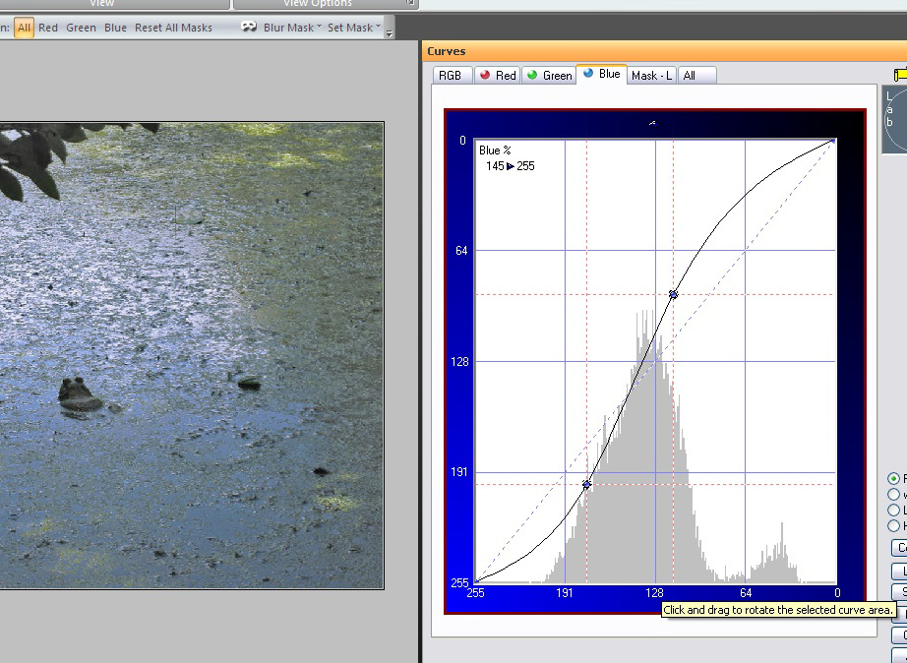Select the upper curve control point

tap(673, 294)
